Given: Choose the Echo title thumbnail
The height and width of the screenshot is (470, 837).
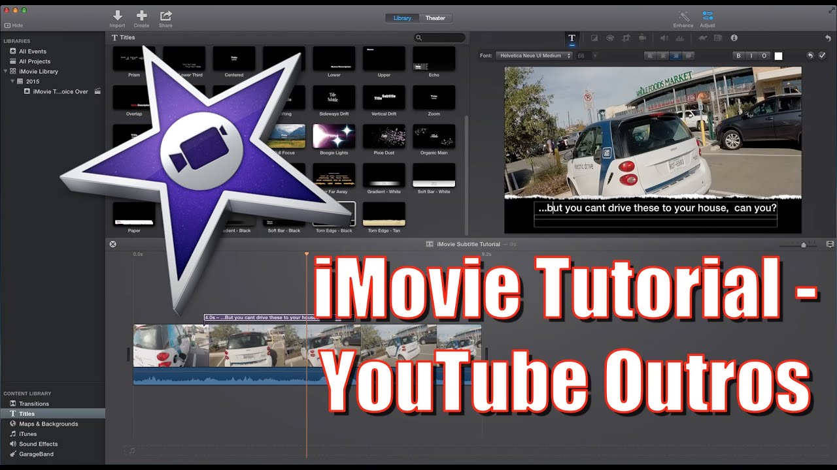Looking at the screenshot, I should [434, 59].
